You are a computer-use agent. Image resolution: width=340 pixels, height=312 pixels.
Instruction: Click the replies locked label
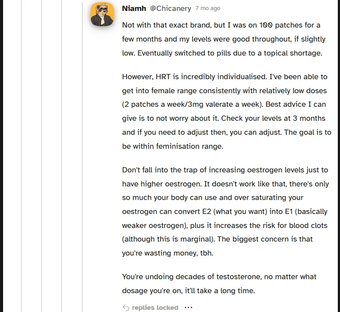pyautogui.click(x=155, y=308)
